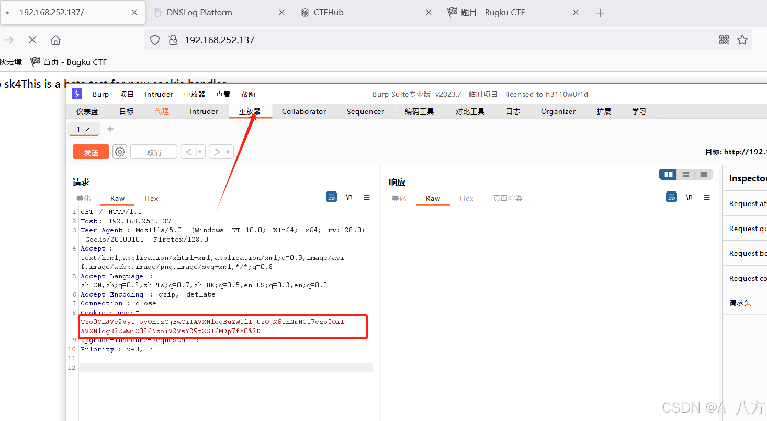This screenshot has height=421, width=767.
Task: Switch to 学习 Learn tab
Action: pyautogui.click(x=639, y=111)
